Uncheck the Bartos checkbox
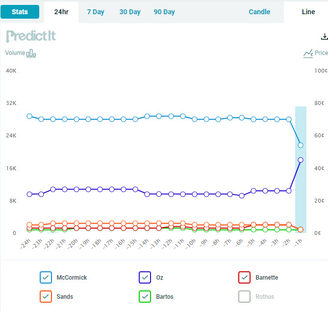 [x=145, y=296]
